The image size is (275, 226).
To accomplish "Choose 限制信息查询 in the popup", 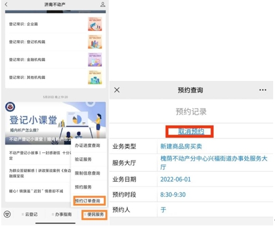I will tap(87, 173).
